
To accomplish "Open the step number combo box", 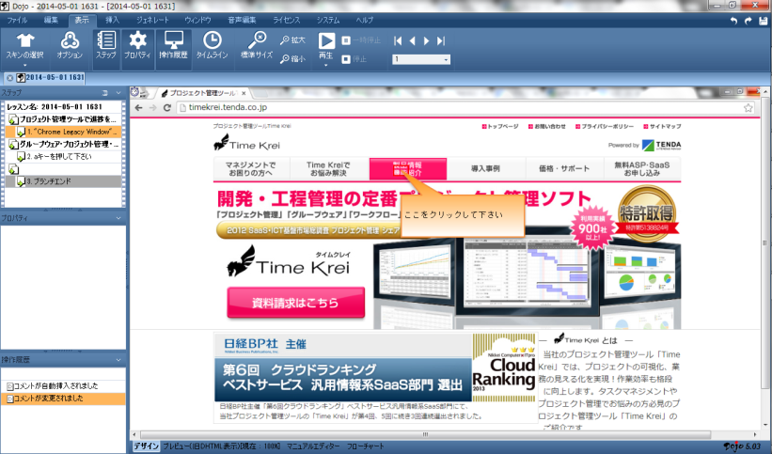I will [421, 59].
